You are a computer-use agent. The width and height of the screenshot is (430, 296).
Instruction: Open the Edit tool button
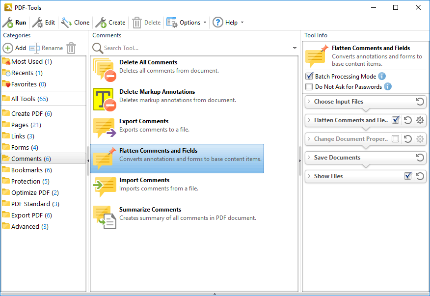[x=44, y=23]
